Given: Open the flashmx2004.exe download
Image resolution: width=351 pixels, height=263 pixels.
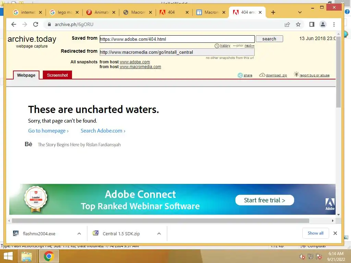Looking at the screenshot, I should (x=39, y=234).
